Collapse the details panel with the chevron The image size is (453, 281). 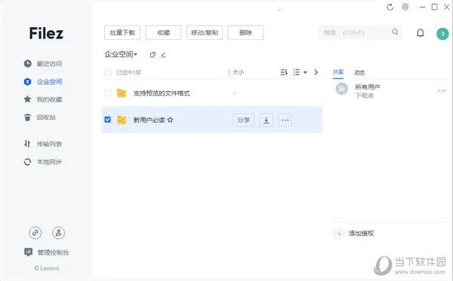click(x=316, y=72)
